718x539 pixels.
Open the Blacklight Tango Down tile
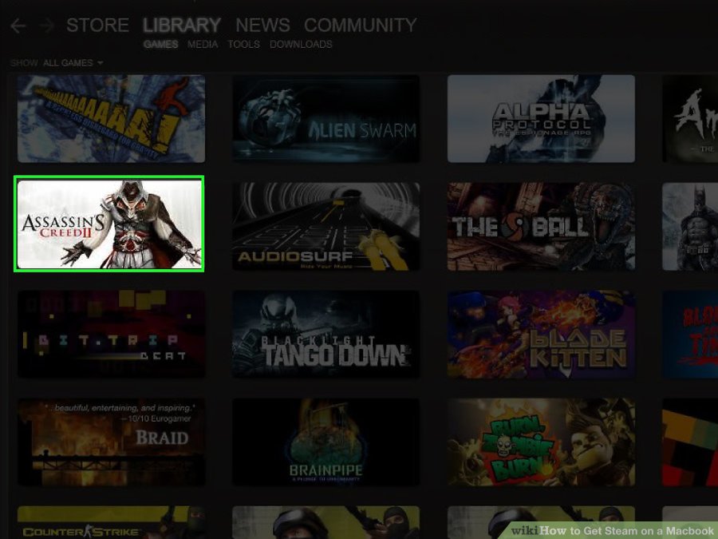coord(326,334)
